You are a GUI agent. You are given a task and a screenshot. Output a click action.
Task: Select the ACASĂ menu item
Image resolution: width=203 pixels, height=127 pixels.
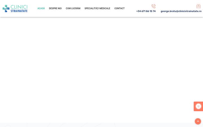(x=41, y=8)
